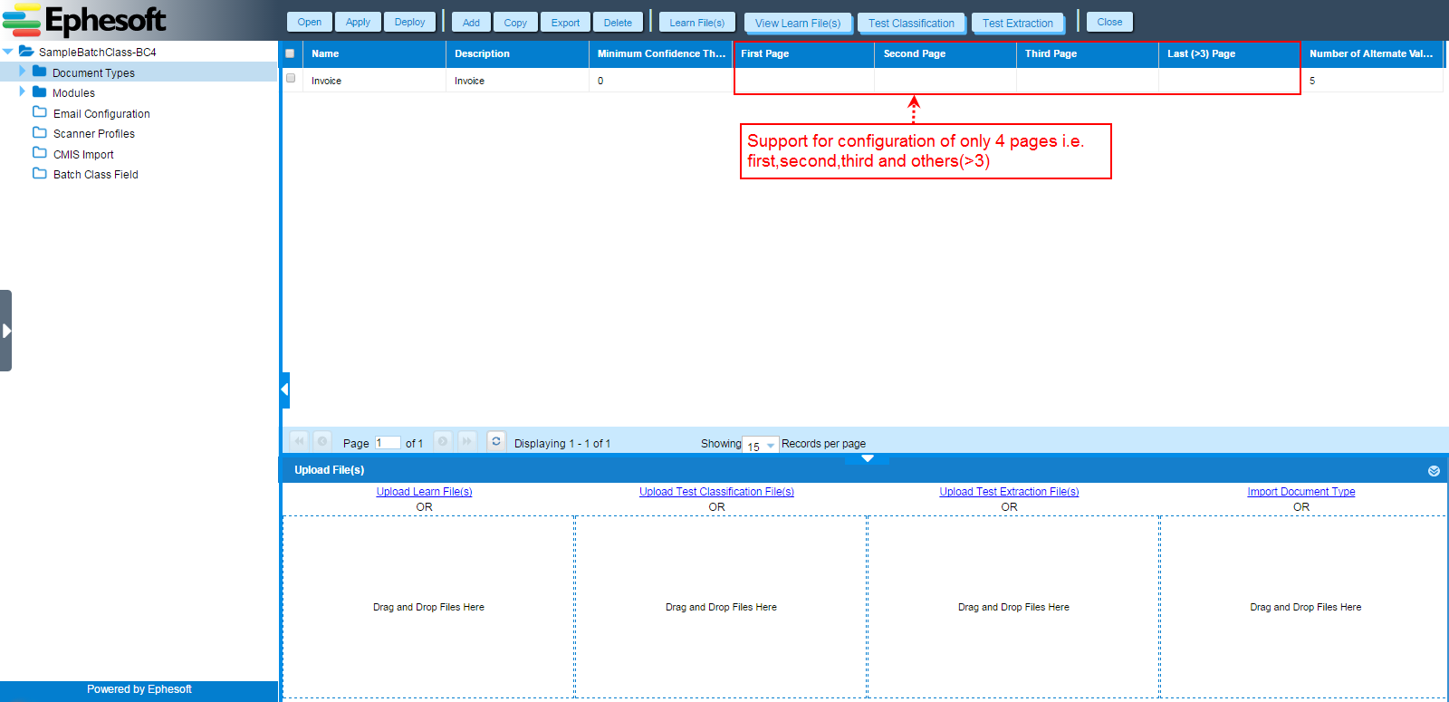
Task: Click the refresh grid icon
Action: (x=496, y=441)
